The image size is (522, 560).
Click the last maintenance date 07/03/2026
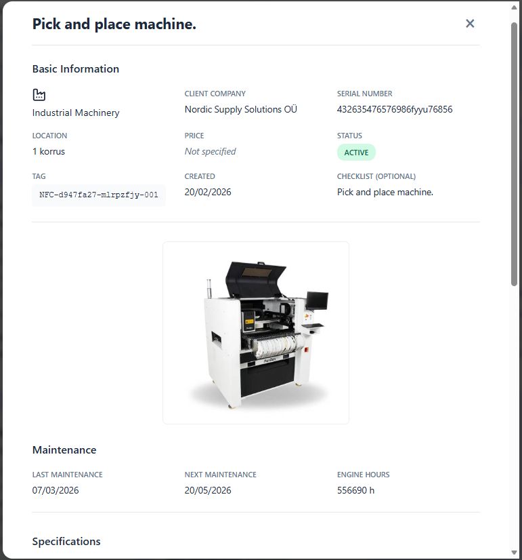56,491
